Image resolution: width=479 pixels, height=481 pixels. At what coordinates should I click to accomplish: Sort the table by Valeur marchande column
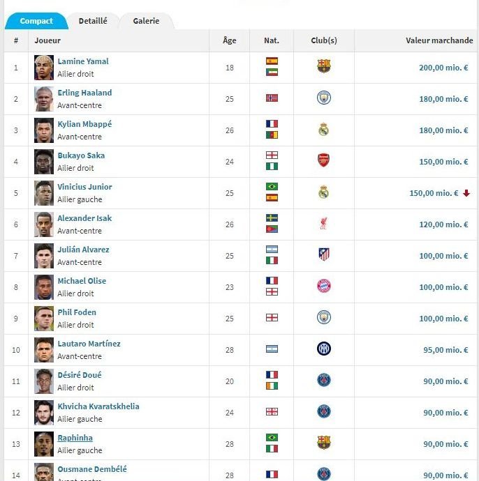pyautogui.click(x=439, y=40)
